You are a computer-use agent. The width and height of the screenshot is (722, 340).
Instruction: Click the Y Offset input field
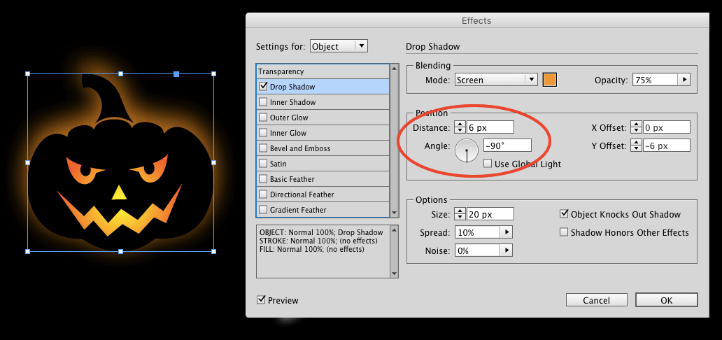pyautogui.click(x=666, y=146)
